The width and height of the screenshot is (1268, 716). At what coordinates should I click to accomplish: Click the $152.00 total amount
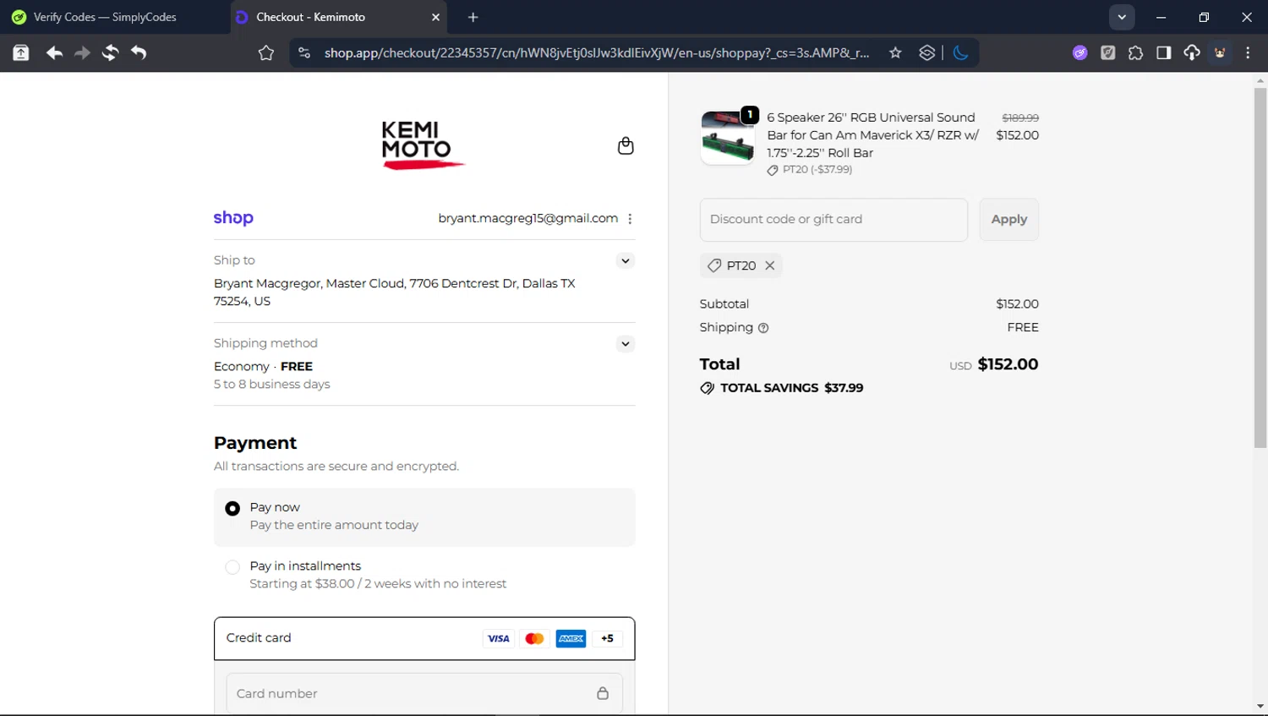click(x=1008, y=364)
